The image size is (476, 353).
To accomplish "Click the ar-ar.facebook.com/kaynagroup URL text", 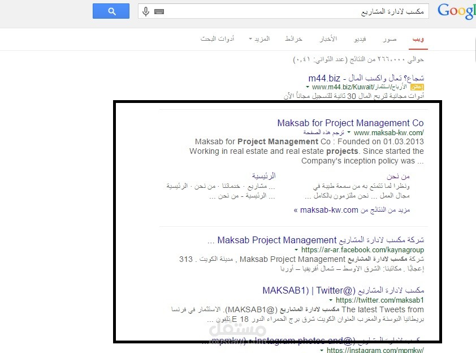I will pyautogui.click(x=362, y=250).
